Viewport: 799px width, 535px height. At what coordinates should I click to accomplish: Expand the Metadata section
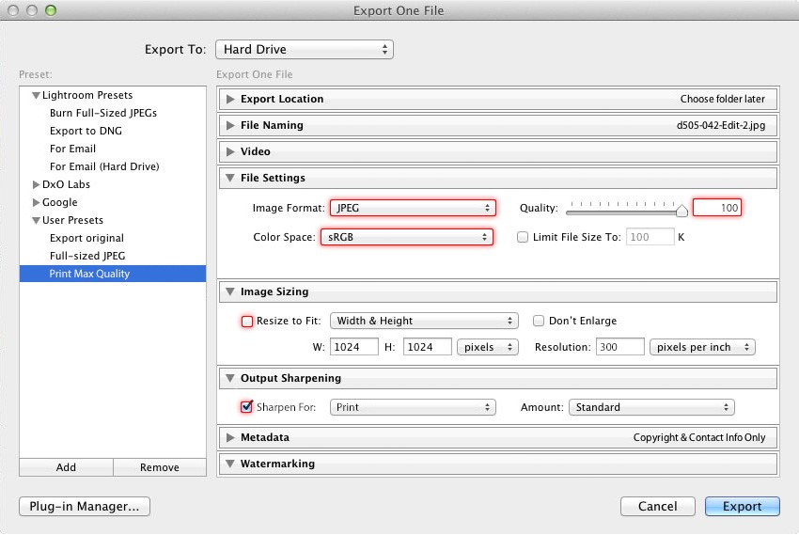pyautogui.click(x=230, y=437)
